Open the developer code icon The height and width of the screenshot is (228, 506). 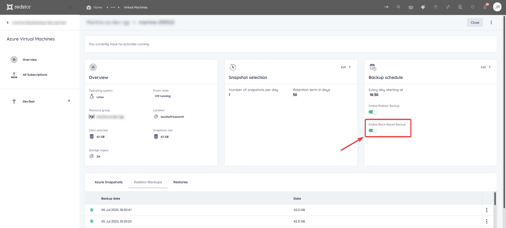(448, 7)
